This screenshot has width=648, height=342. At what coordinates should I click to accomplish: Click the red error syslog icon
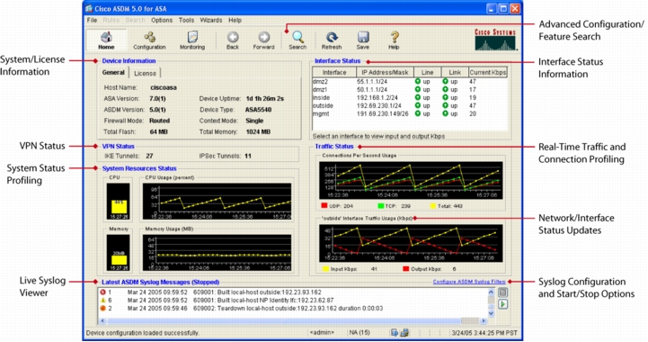coord(102,292)
